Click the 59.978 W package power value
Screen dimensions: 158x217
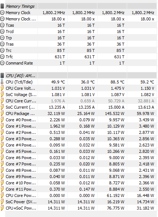click(x=145, y=114)
